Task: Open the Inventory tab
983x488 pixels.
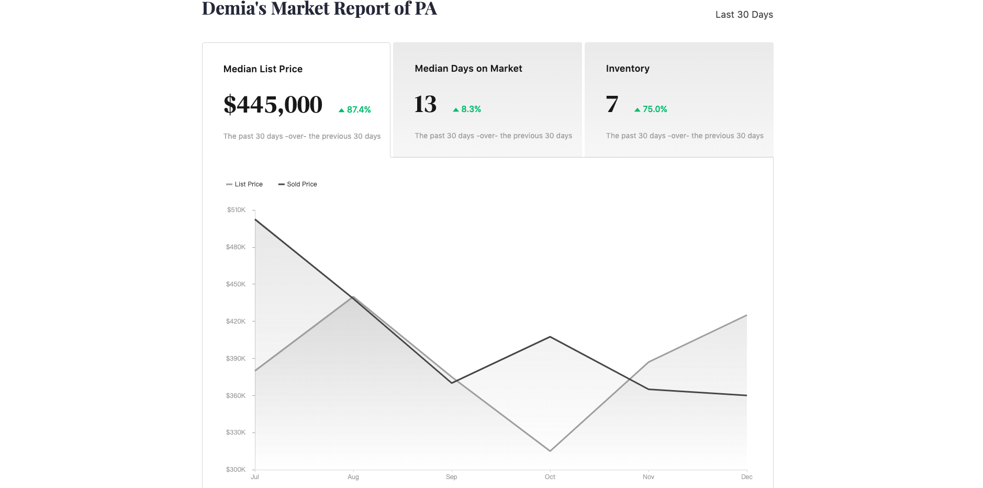Action: (x=679, y=99)
